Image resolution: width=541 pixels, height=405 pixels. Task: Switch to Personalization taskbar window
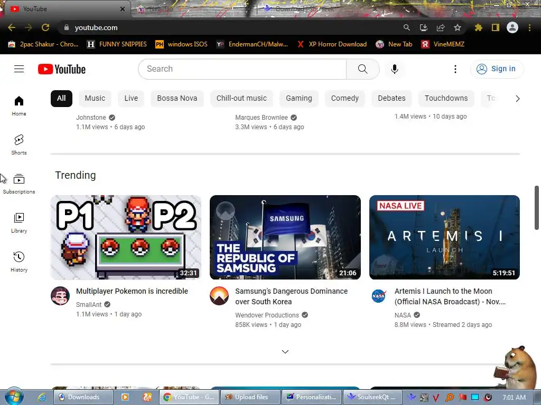[x=312, y=397]
